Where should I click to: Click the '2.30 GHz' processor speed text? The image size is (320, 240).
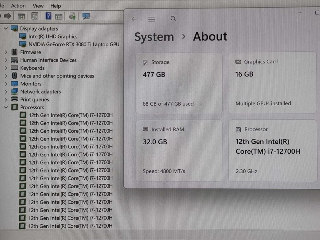point(246,171)
